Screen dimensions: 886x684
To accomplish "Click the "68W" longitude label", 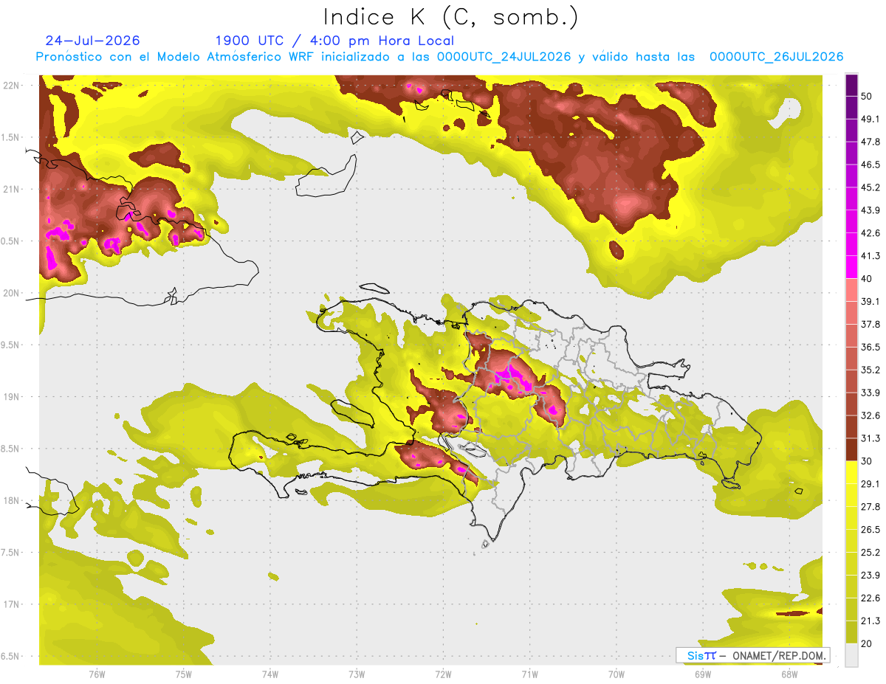I will point(789,674).
